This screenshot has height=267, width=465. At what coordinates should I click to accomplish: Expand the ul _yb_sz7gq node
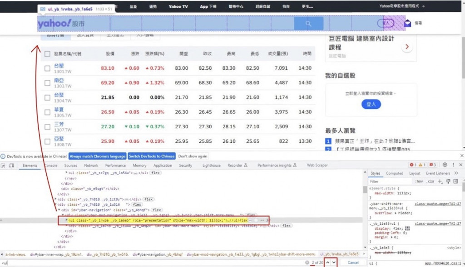66,172
